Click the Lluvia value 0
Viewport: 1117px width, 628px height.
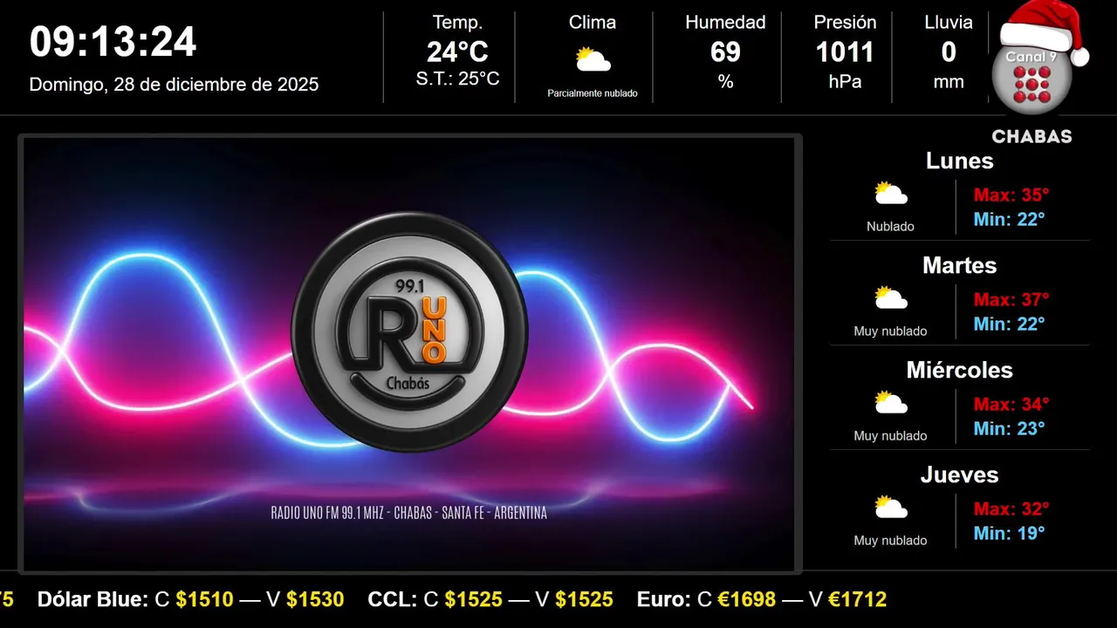coord(949,52)
